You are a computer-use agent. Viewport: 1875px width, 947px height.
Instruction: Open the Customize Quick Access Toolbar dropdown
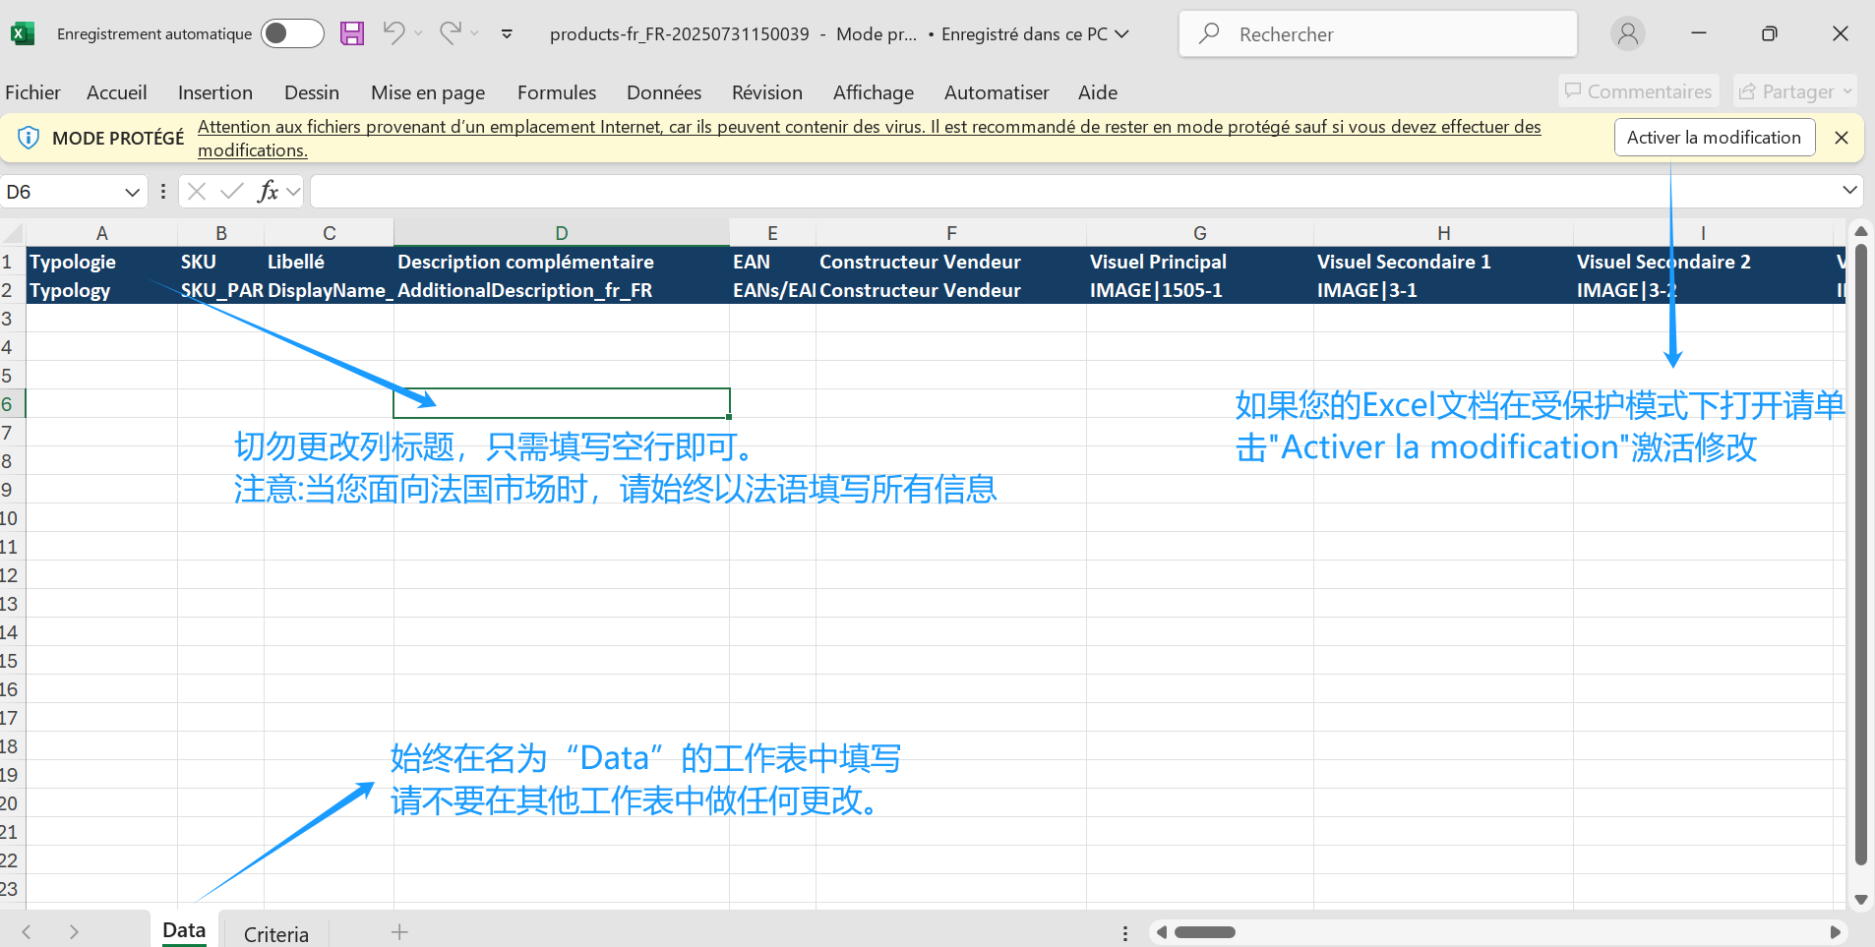click(507, 33)
